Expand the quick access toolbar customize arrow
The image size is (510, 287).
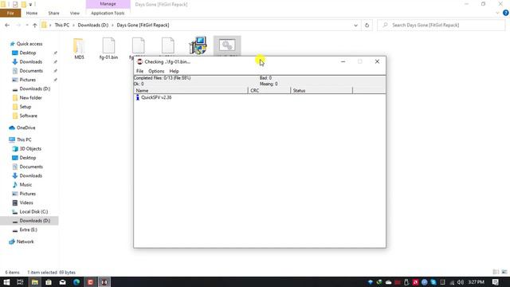tap(30, 4)
